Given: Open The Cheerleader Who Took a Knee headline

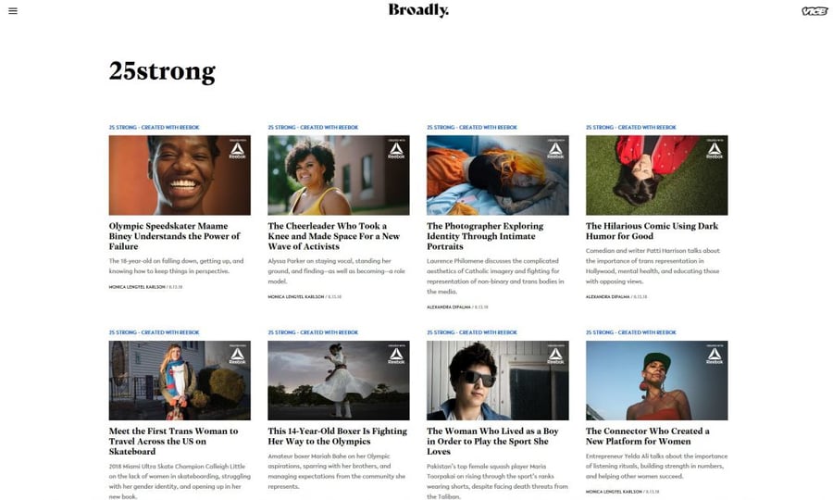Looking at the screenshot, I should point(333,236).
